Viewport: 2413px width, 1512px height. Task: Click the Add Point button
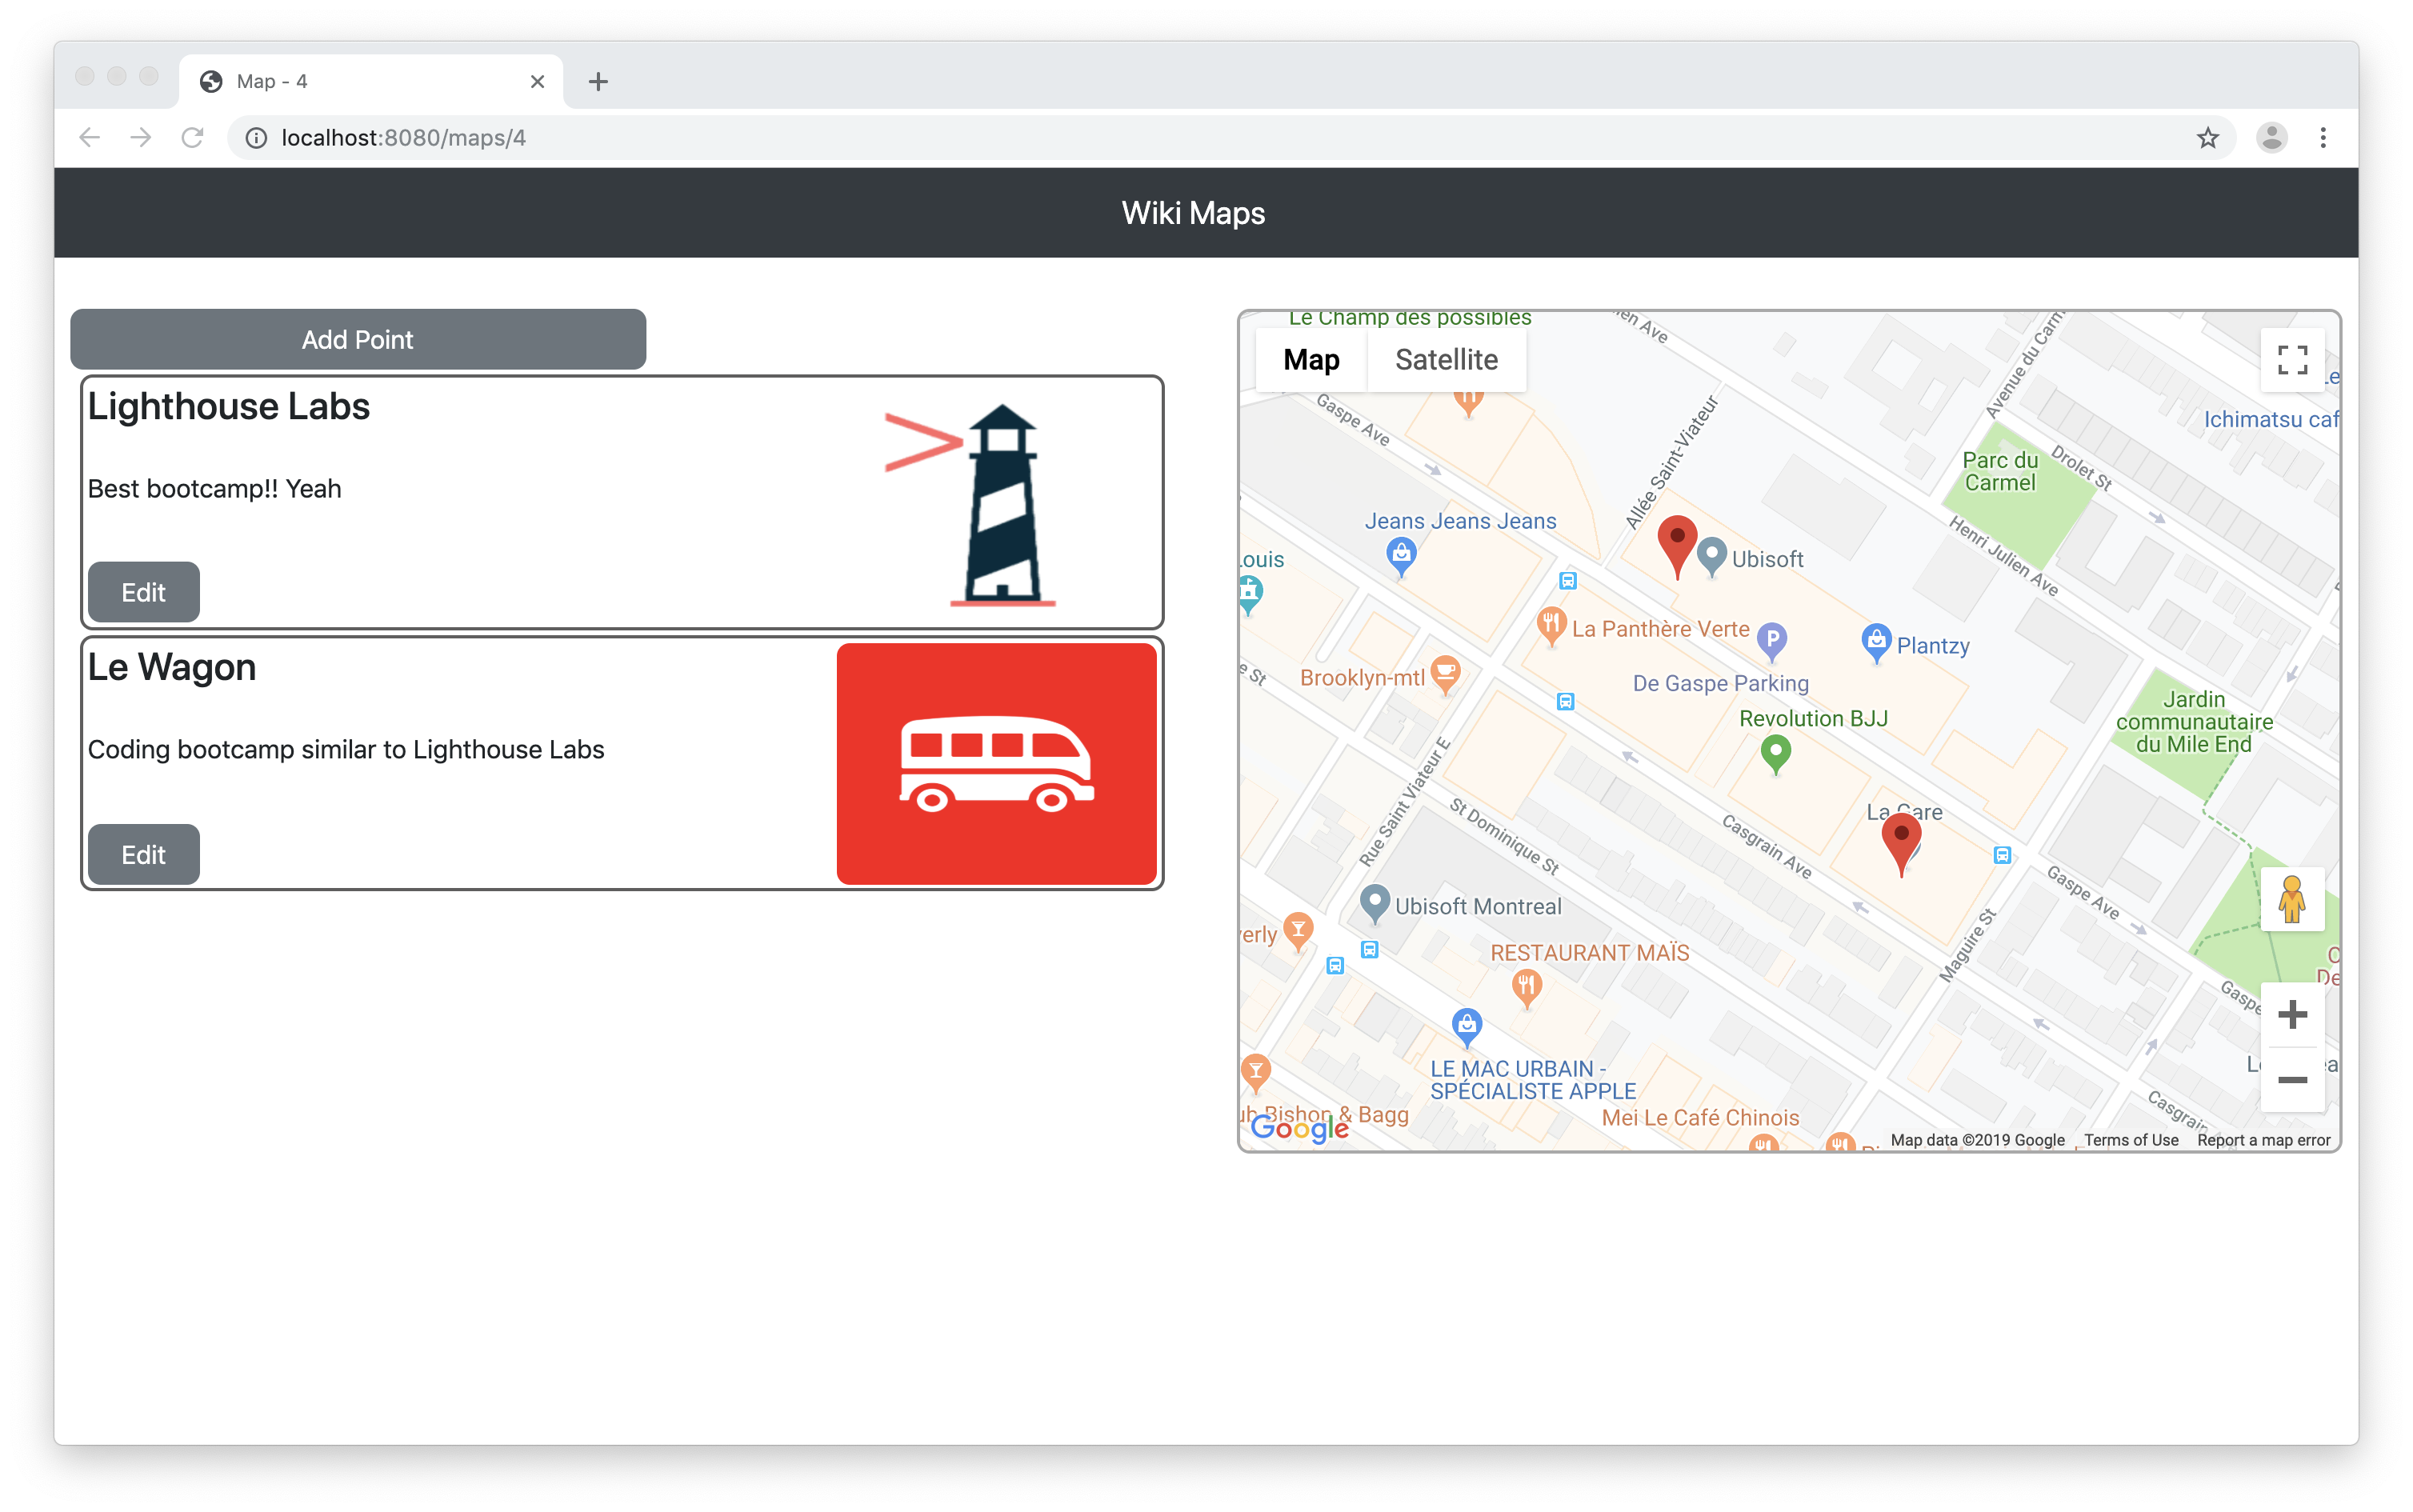click(x=358, y=339)
